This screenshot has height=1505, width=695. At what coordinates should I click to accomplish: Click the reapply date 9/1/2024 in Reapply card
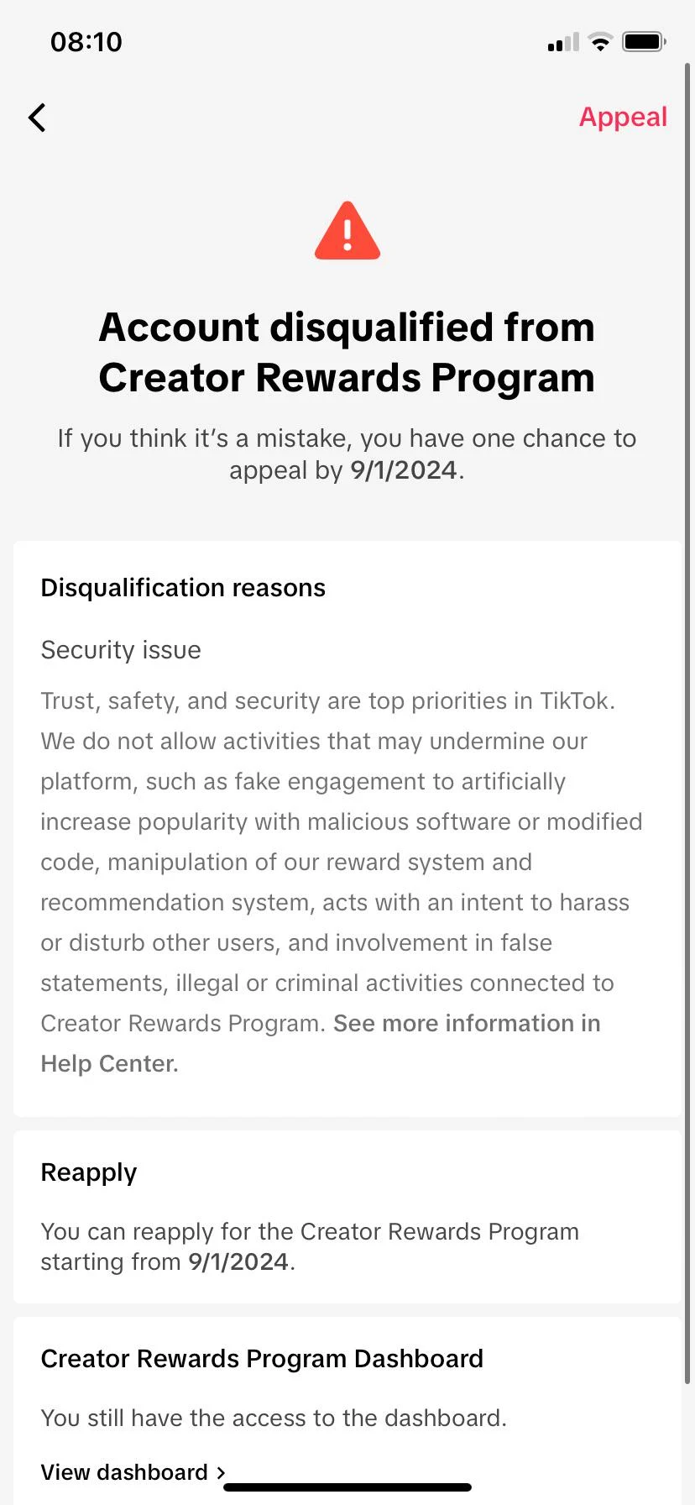[x=238, y=1261]
